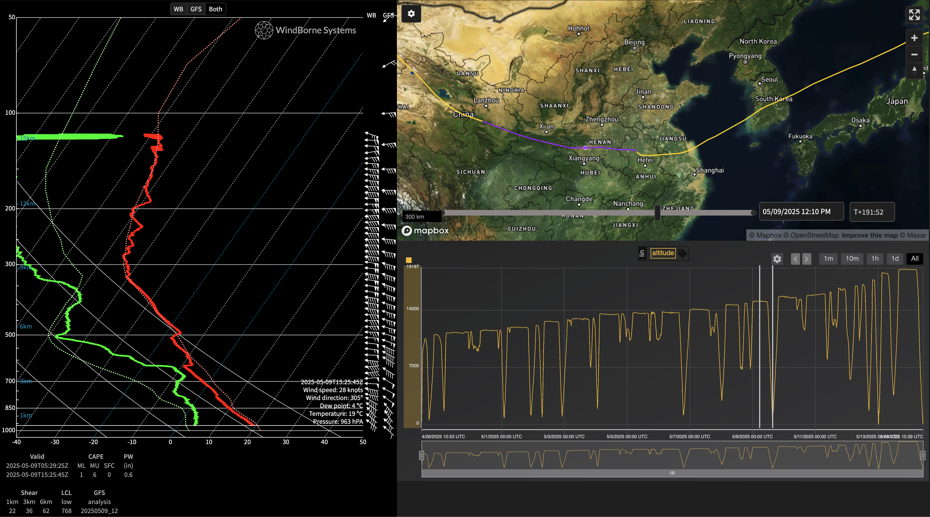Enter fullscreen map view
This screenshot has height=517, width=930.
pyautogui.click(x=914, y=15)
